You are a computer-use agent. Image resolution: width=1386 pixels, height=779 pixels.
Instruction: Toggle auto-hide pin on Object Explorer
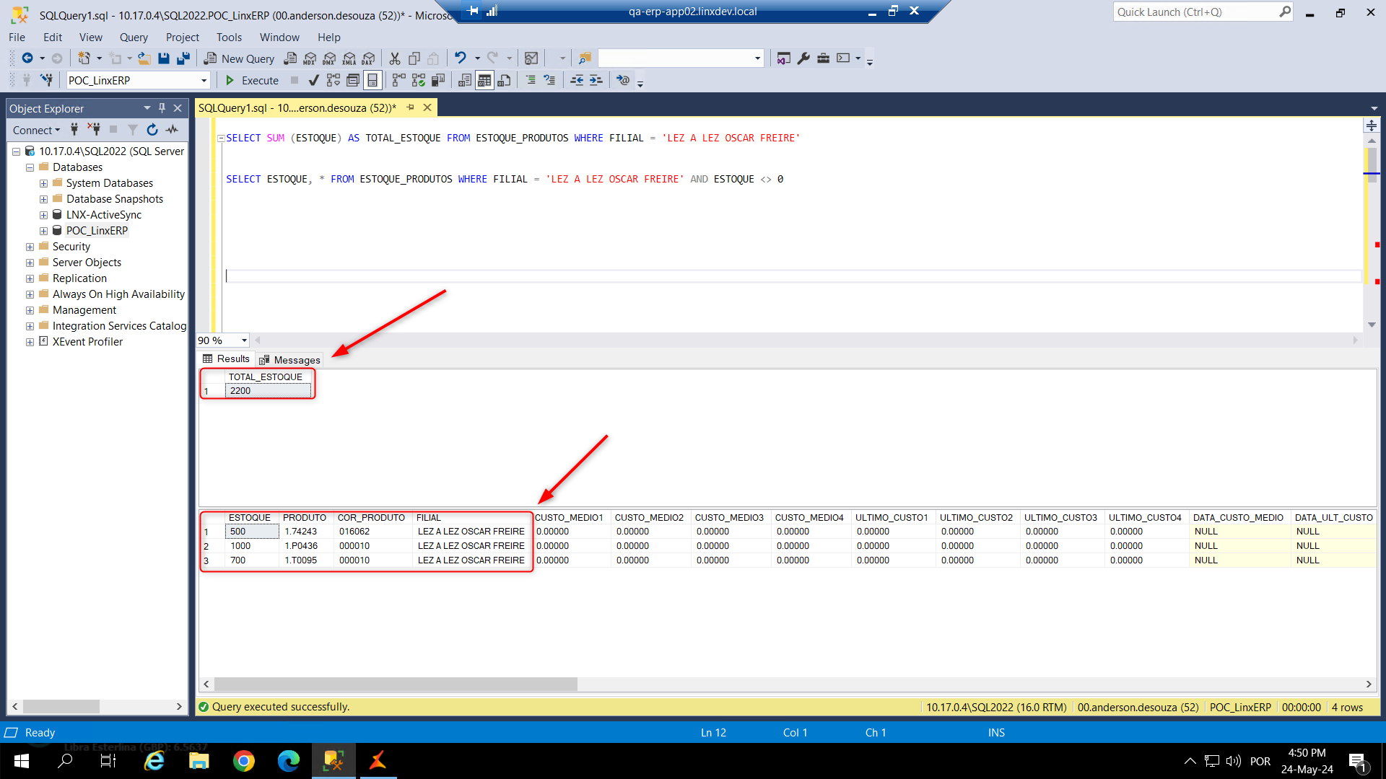[162, 108]
